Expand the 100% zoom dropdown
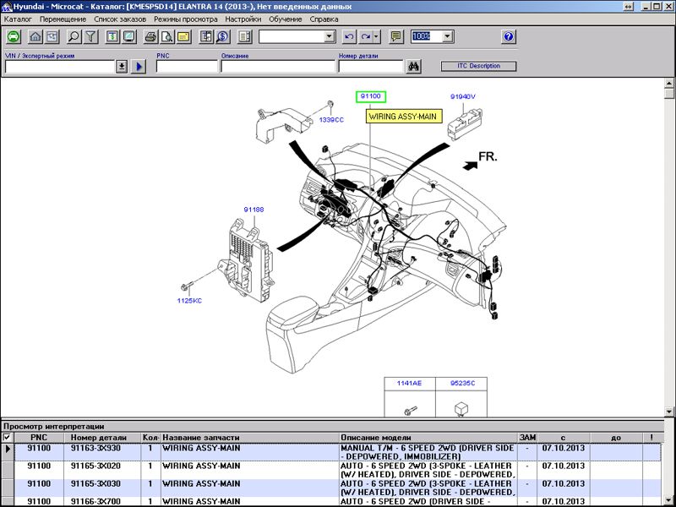The height and width of the screenshot is (507, 676). click(448, 36)
